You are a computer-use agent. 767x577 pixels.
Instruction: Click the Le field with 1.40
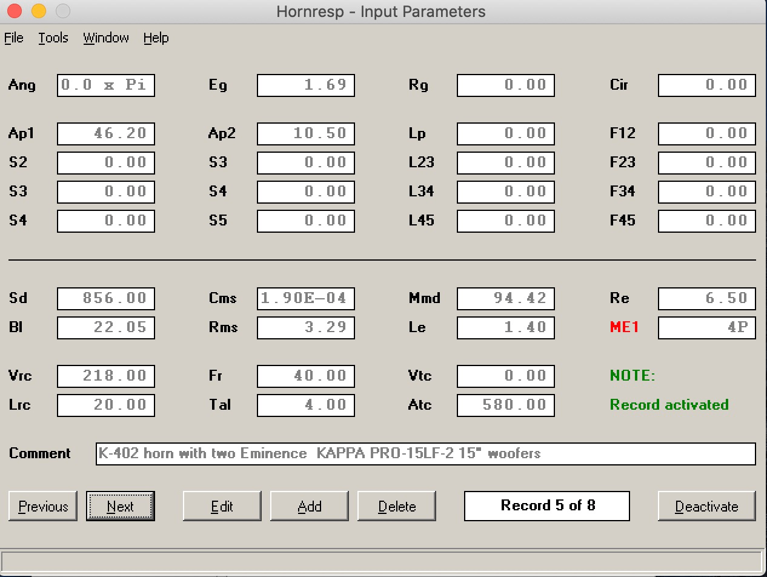click(x=506, y=328)
